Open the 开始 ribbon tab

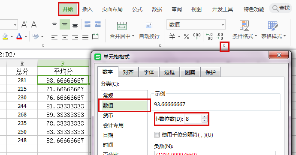[x=68, y=9]
